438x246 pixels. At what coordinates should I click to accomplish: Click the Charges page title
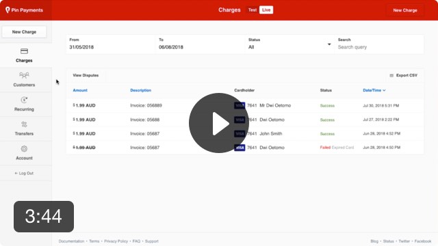(229, 10)
